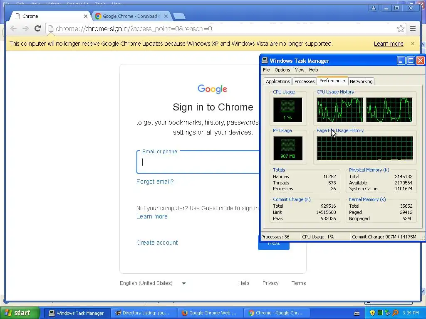Open Task Manager File menu
The image size is (426, 319).
pyautogui.click(x=266, y=70)
